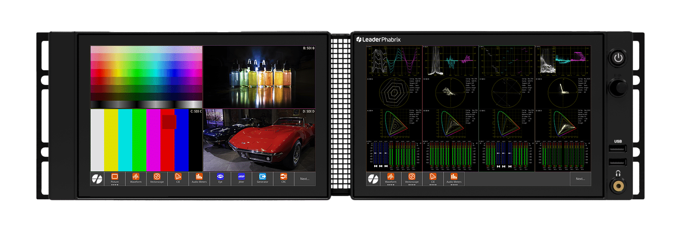Viewport: 682px width, 230px height.
Task: Select the Jitter analysis icon
Action: coord(241,179)
